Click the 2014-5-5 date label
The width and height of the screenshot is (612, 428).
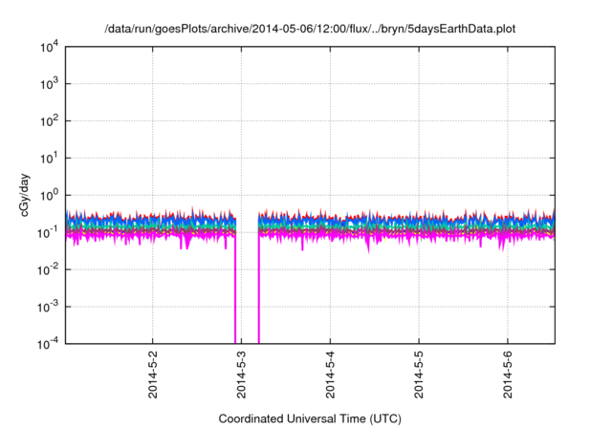(419, 375)
